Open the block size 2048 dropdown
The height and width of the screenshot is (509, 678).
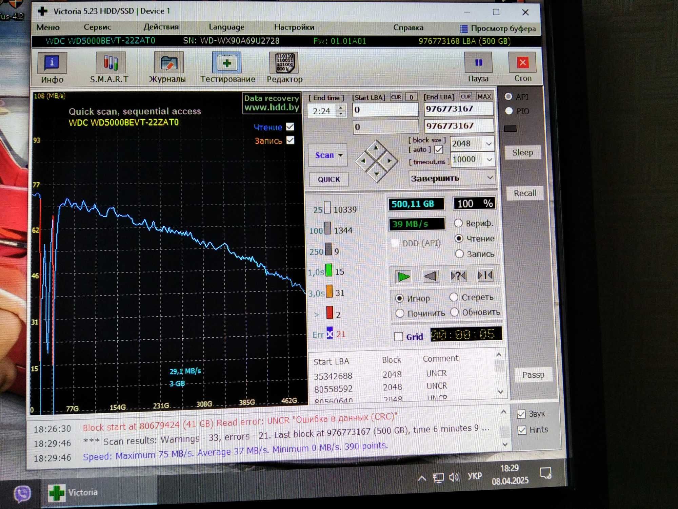pos(488,144)
